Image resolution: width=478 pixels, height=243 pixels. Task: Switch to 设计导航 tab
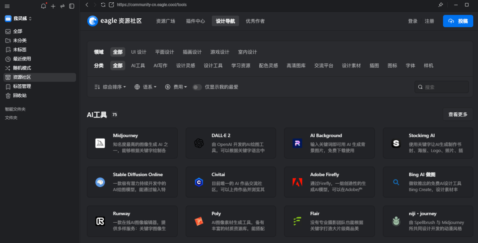[225, 21]
